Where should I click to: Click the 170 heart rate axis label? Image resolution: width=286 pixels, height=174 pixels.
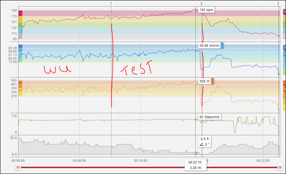(x=14, y=16)
